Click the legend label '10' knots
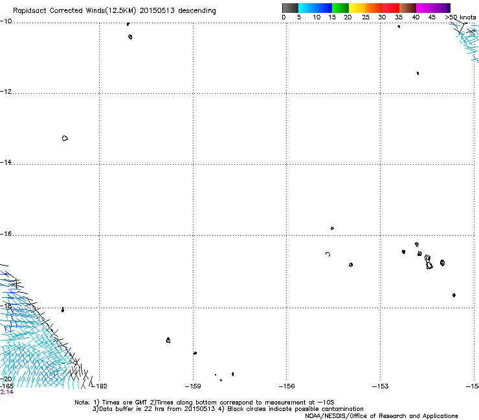Screen dimensions: 479x420 click(317, 17)
